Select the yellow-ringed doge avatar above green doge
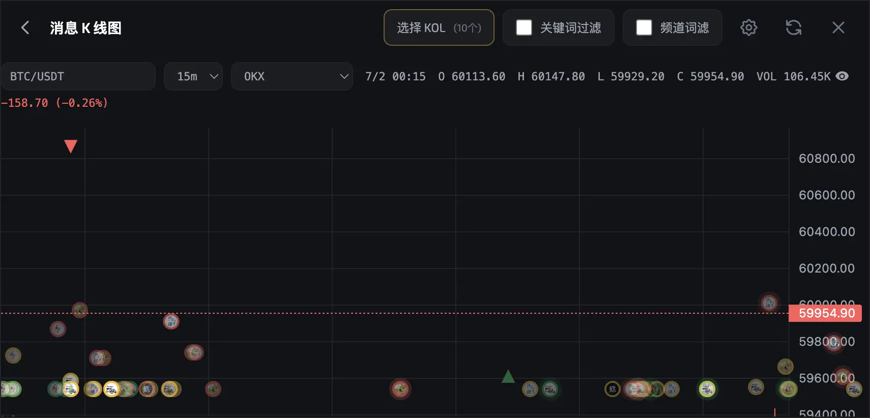The height and width of the screenshot is (418, 870). point(786,366)
